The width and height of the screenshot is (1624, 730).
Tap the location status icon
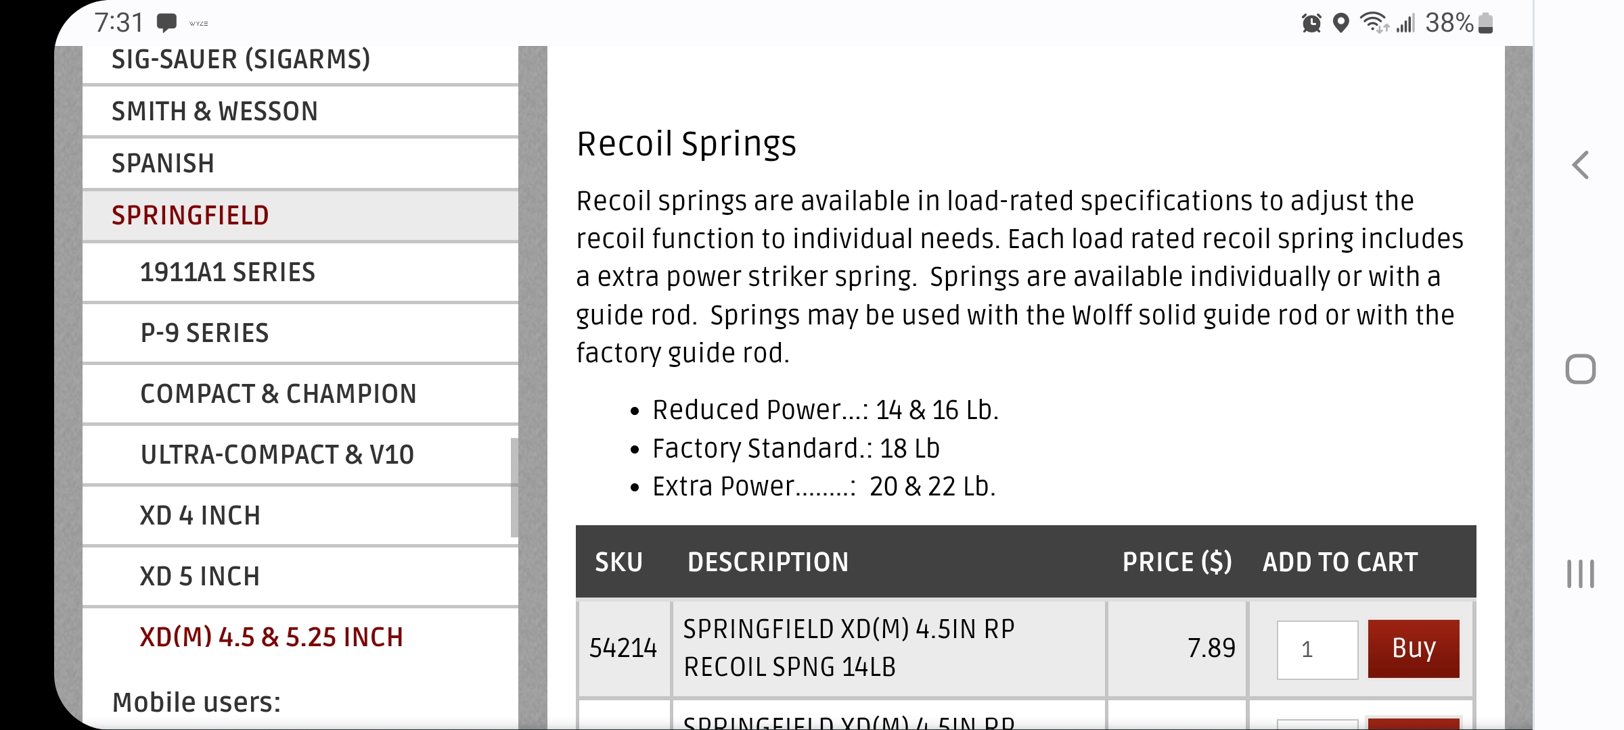click(1340, 23)
